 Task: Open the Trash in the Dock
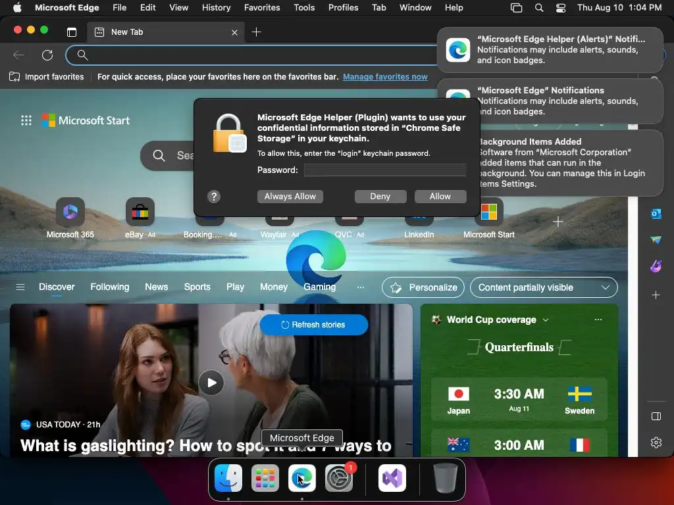click(x=446, y=478)
